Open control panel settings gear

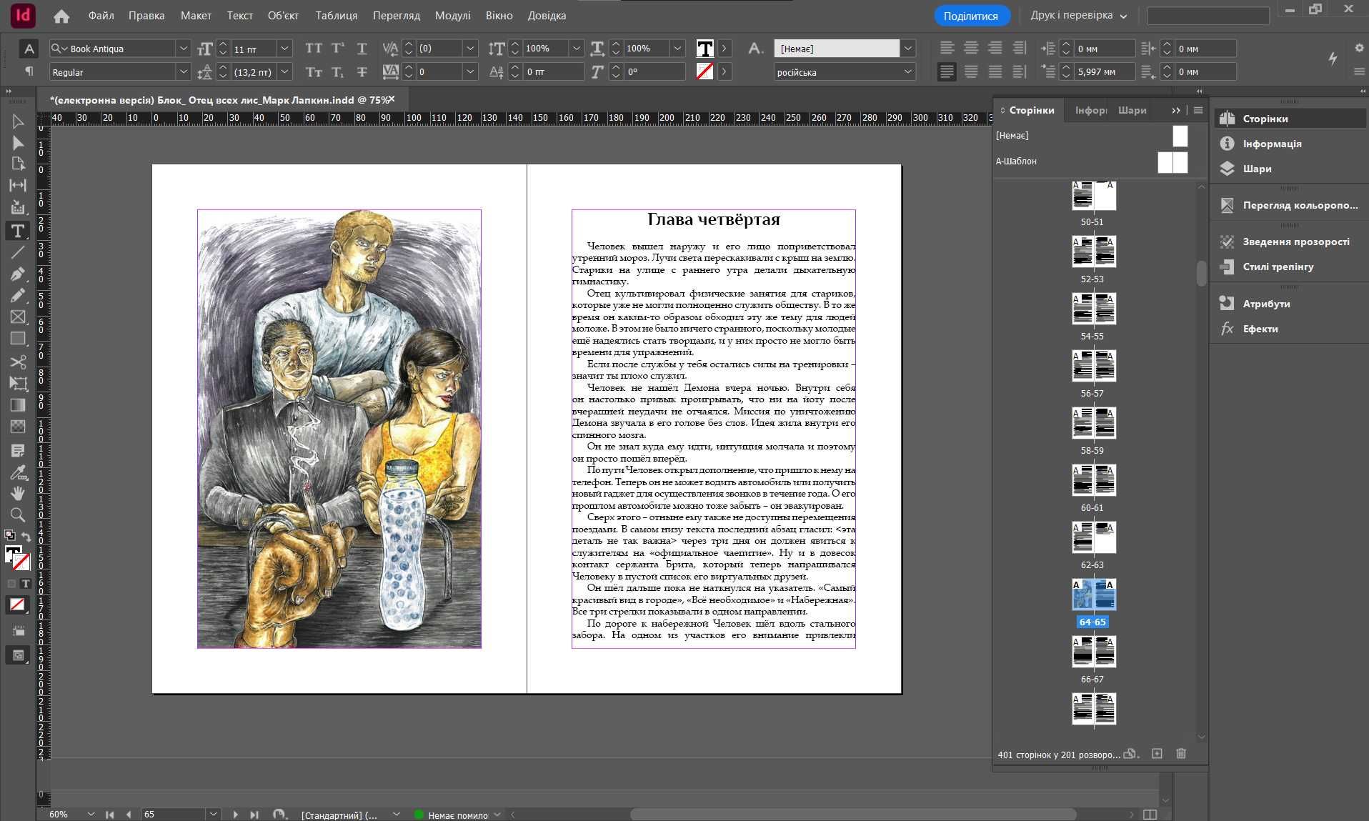[x=1359, y=48]
